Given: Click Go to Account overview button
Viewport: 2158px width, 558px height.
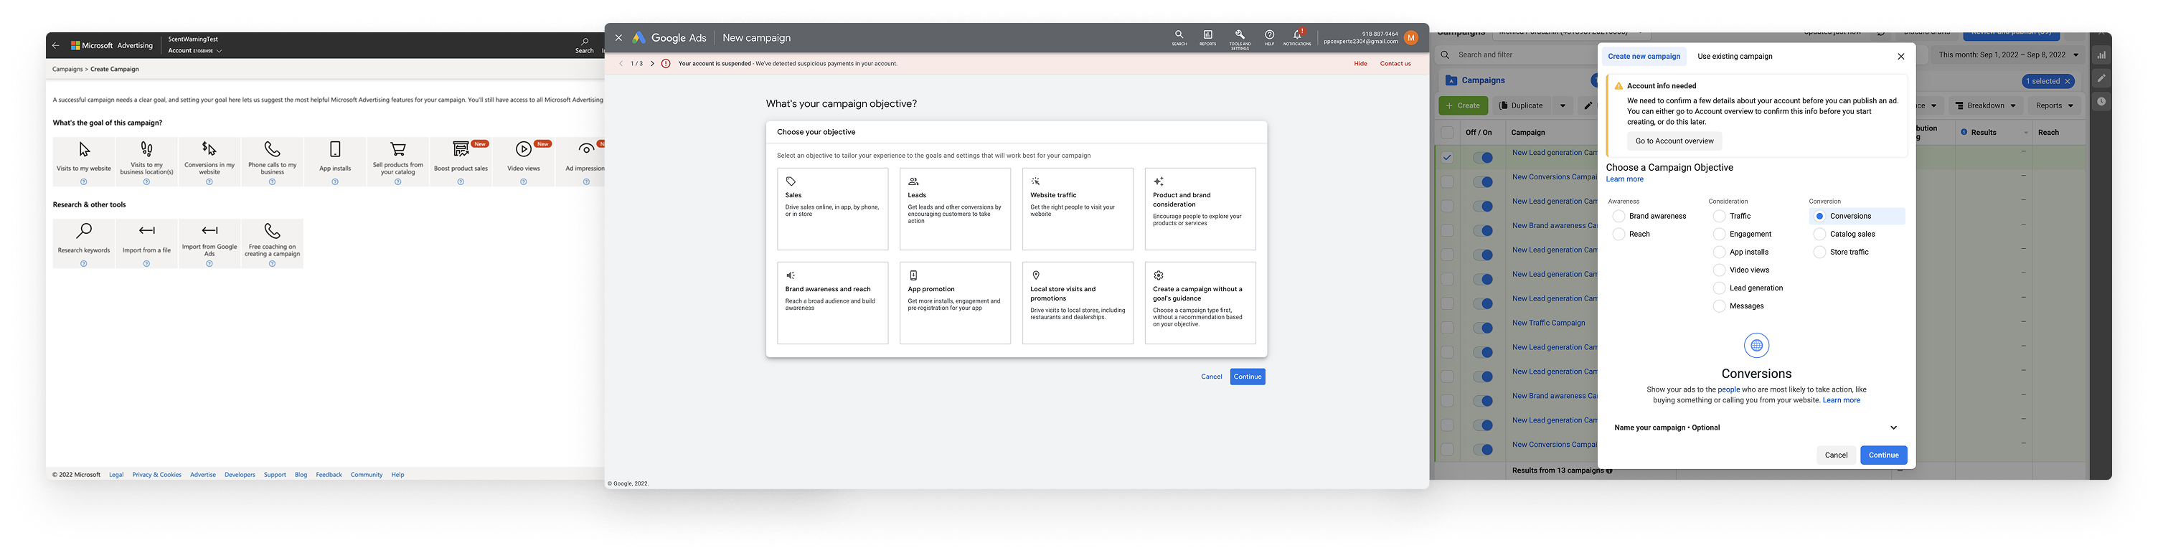Looking at the screenshot, I should [x=1674, y=141].
